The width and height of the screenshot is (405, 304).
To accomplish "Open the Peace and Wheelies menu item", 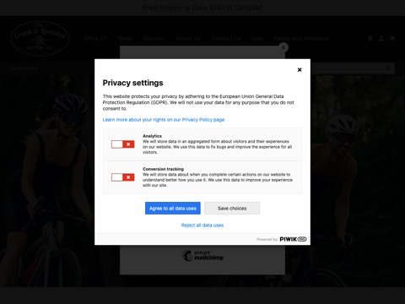I will (301, 38).
